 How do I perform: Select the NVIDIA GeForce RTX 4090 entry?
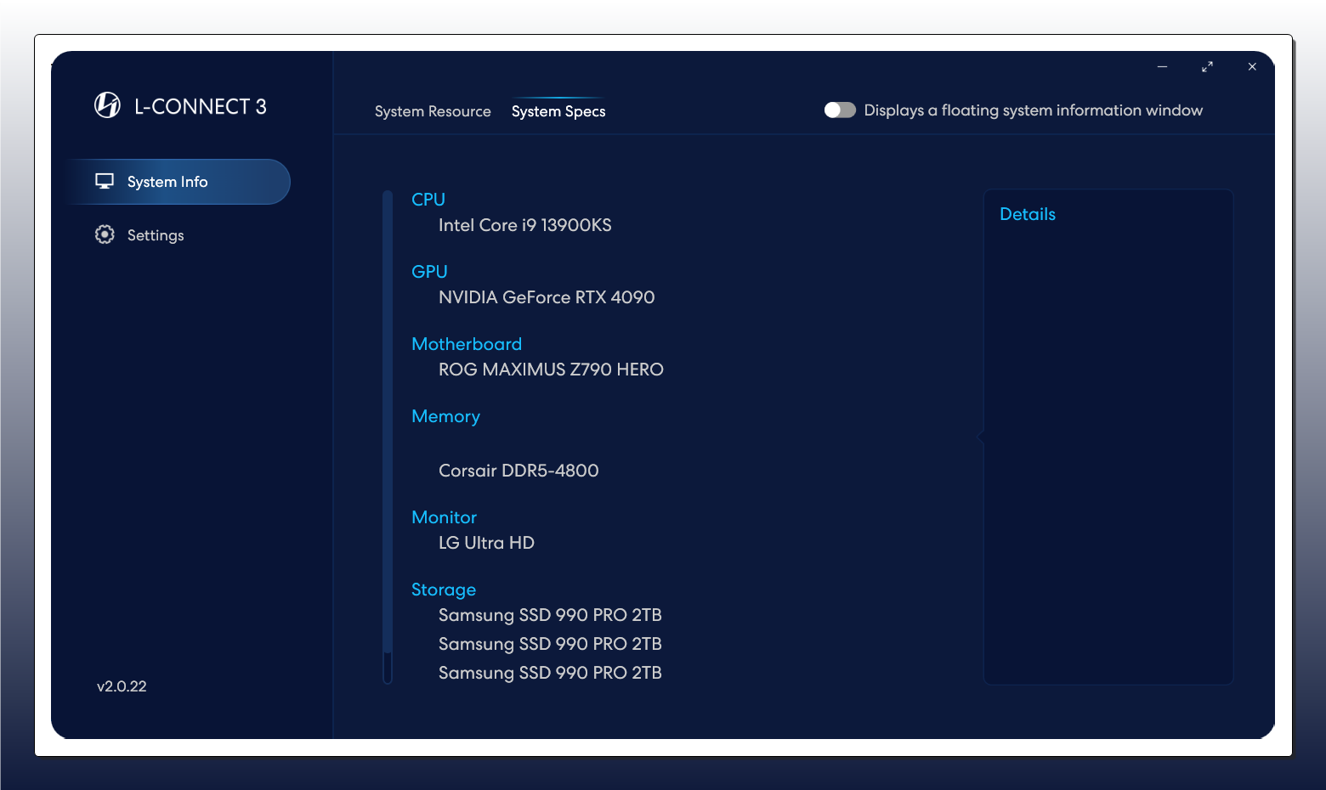tap(547, 297)
